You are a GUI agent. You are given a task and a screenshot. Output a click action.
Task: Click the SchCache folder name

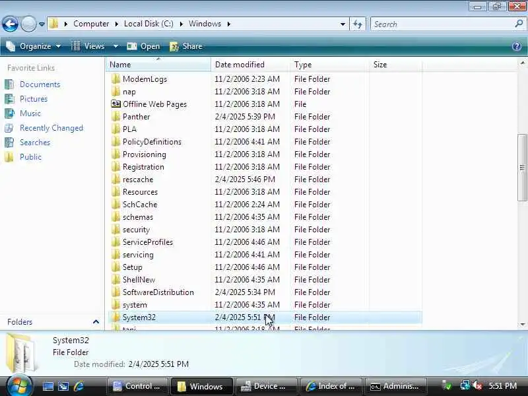140,205
